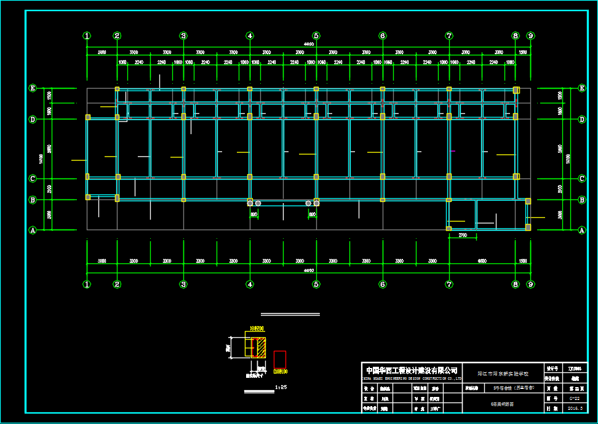Select the CHINA HUAXI ENGINEERING English company line

point(412,378)
